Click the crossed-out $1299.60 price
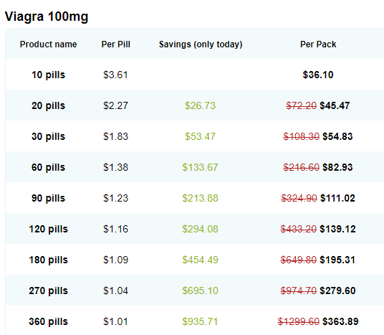 [299, 321]
